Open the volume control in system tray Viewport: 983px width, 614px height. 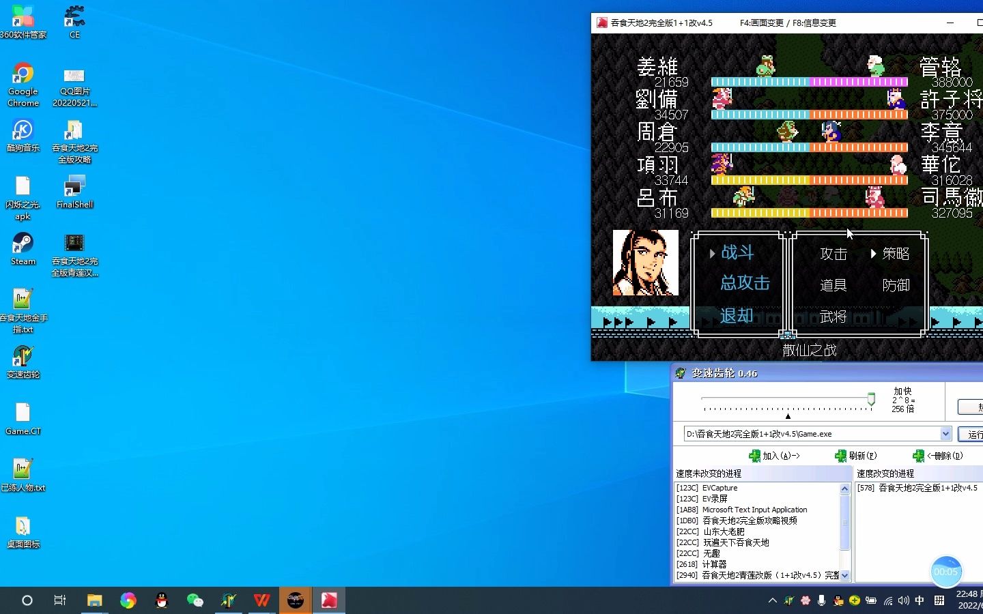[904, 600]
